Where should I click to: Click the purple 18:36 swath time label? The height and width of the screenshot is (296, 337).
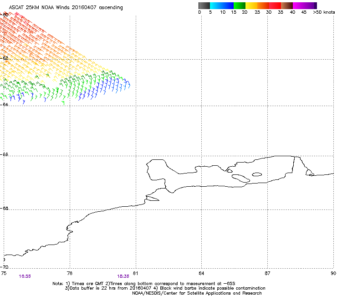(123, 276)
